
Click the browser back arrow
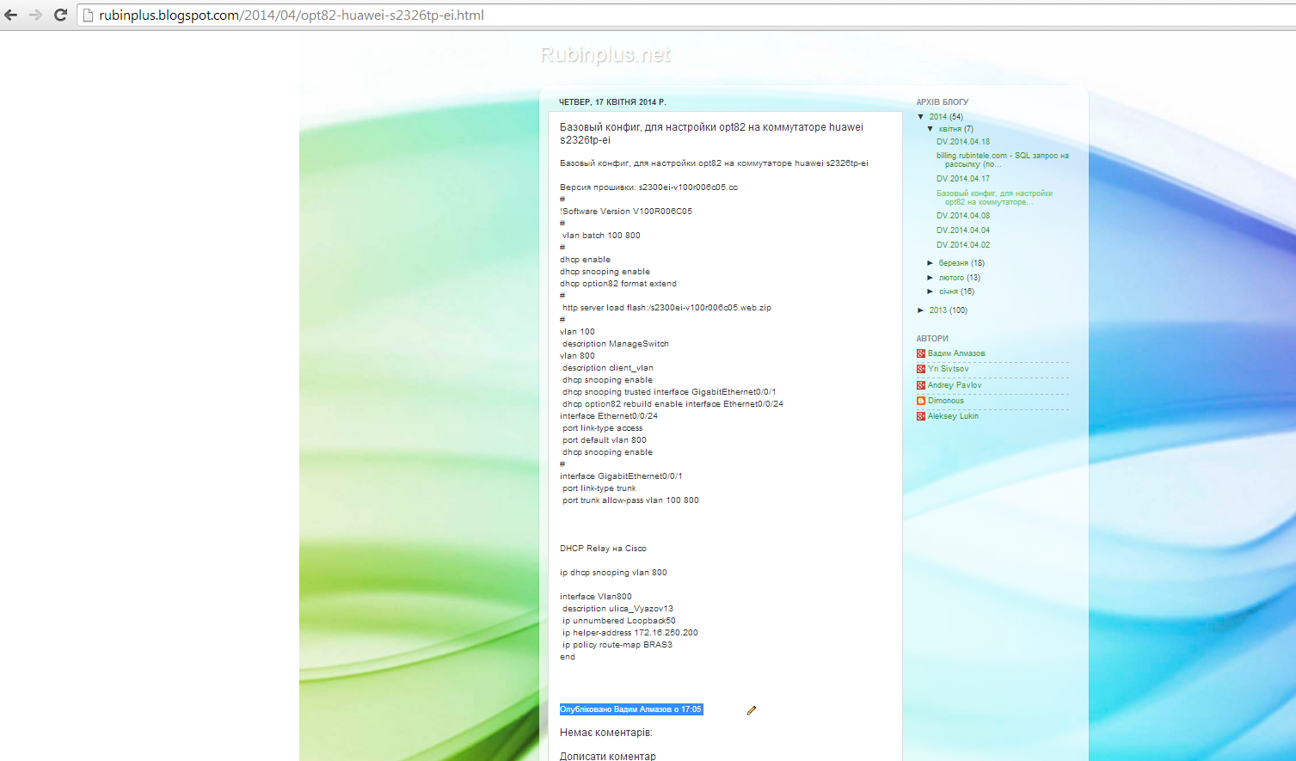coord(11,15)
